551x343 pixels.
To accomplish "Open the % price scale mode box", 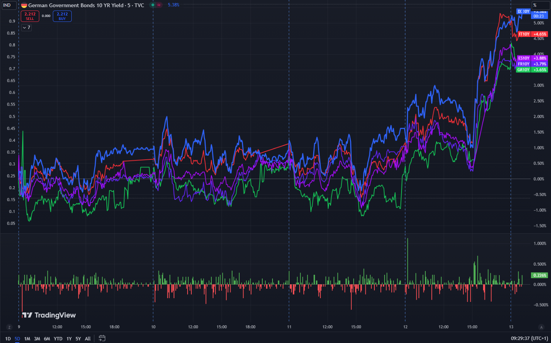I will point(540,5).
